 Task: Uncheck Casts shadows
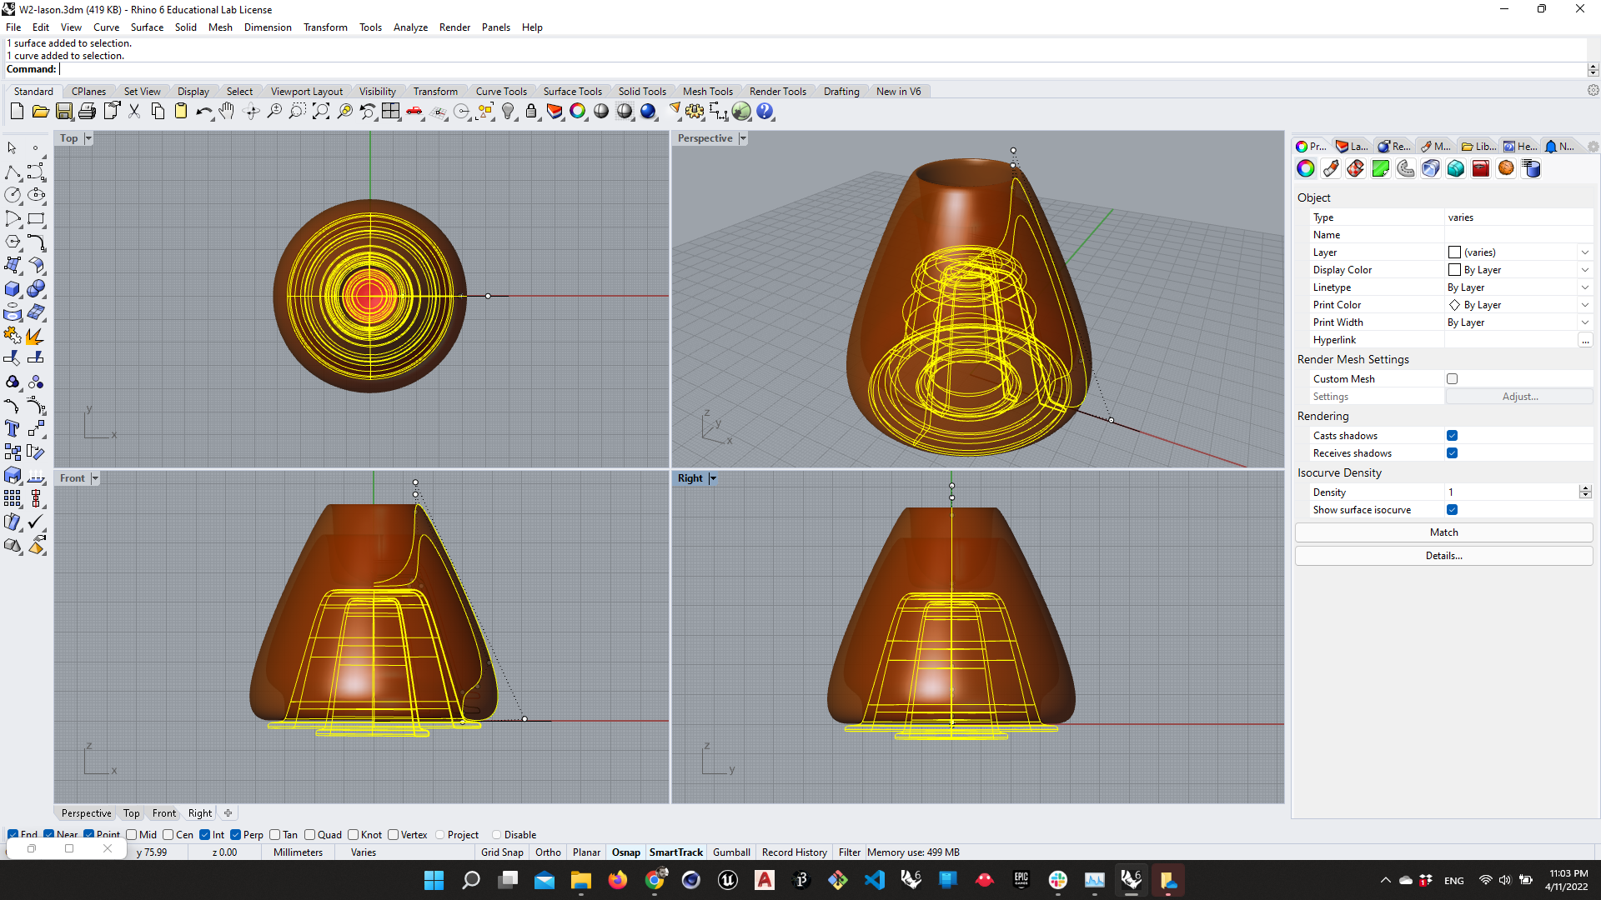[1453, 435]
